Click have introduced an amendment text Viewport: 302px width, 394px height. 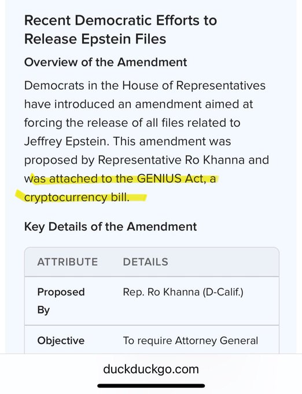pyautogui.click(x=113, y=104)
